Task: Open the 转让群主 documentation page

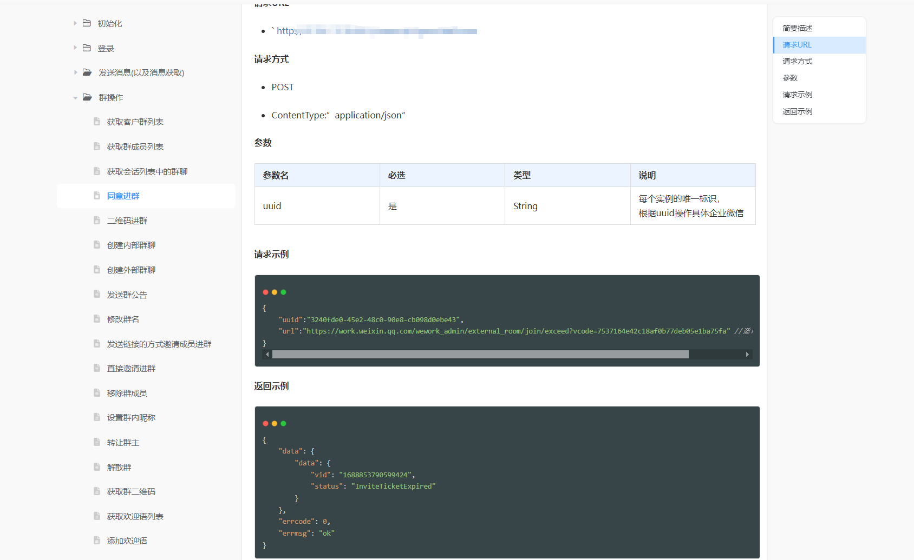Action: [x=123, y=443]
